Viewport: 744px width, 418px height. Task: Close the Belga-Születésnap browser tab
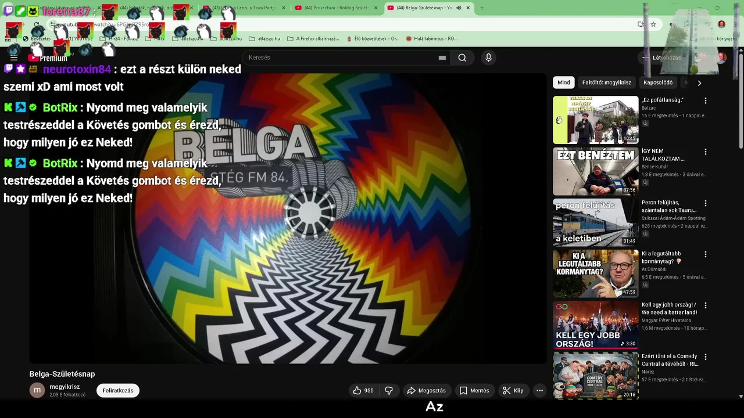point(468,8)
